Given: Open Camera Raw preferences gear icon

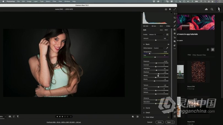Looking at the screenshot, I should coord(170,9).
